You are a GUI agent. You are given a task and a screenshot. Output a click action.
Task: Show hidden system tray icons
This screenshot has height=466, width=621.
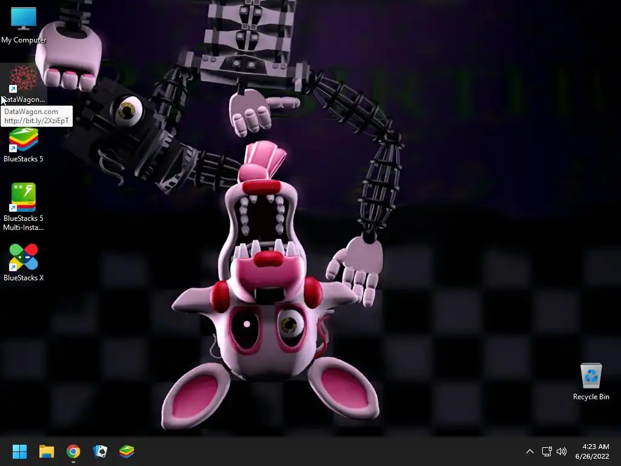point(530,451)
